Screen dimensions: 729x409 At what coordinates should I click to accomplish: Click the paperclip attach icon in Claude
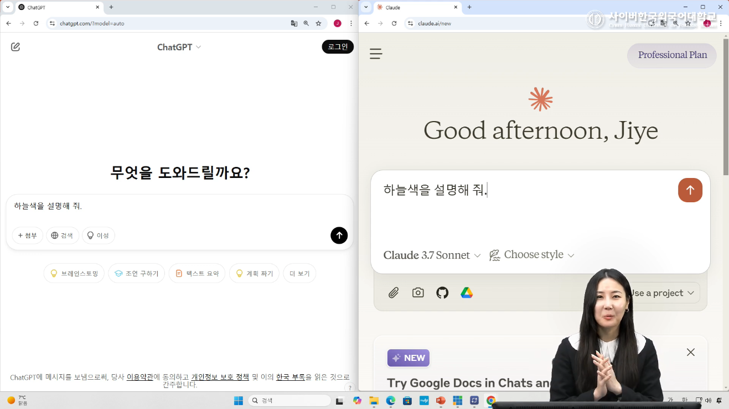tap(394, 293)
